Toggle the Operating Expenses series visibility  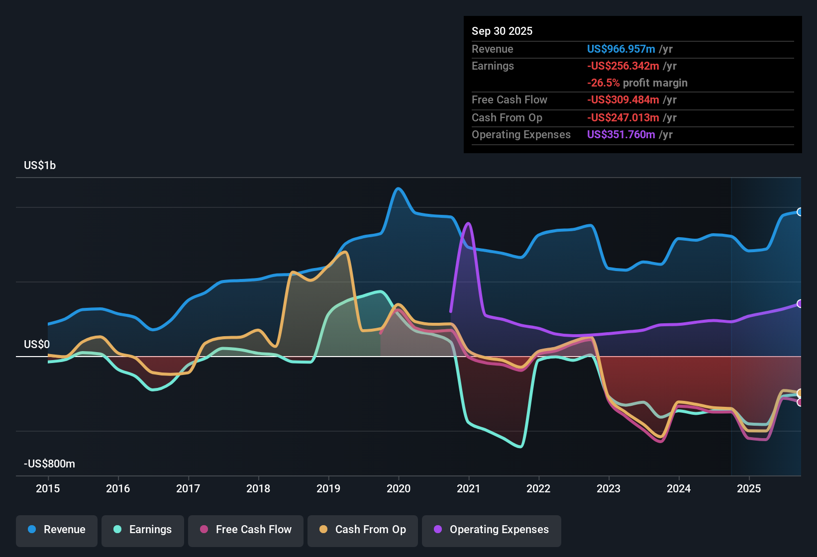491,531
